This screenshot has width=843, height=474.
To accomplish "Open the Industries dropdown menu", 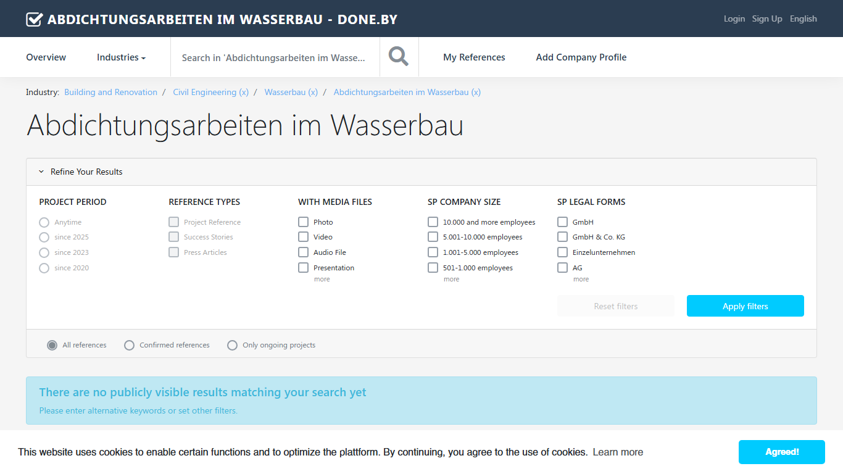I will click(x=121, y=57).
